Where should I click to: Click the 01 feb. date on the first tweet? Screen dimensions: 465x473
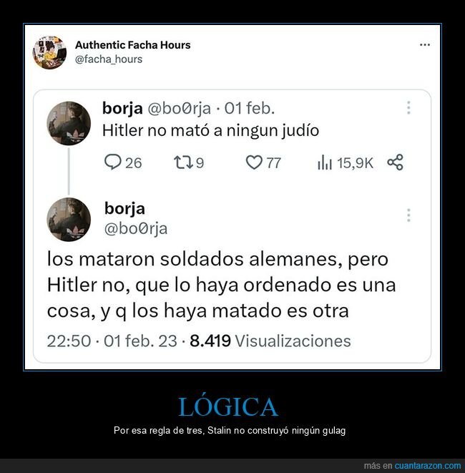(250, 108)
